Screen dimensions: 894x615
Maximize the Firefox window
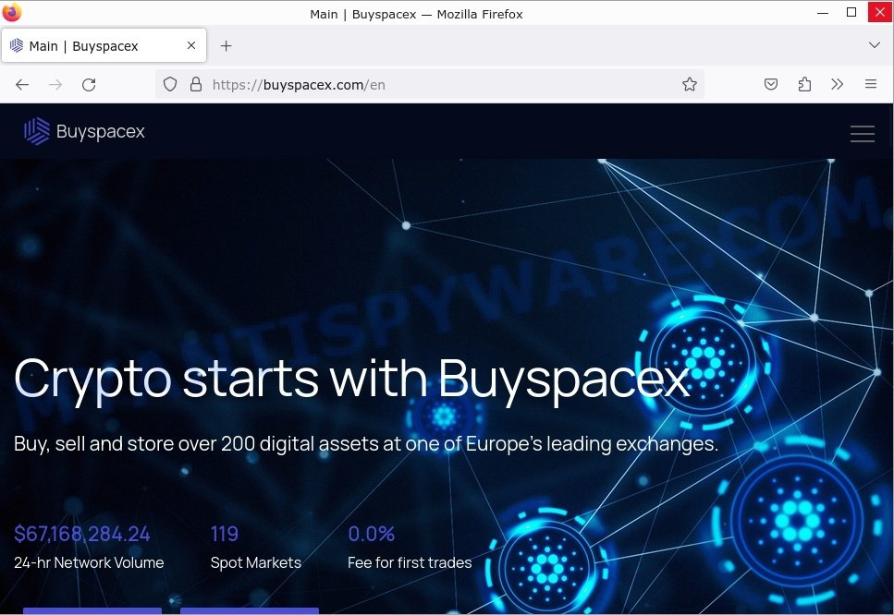pos(851,13)
